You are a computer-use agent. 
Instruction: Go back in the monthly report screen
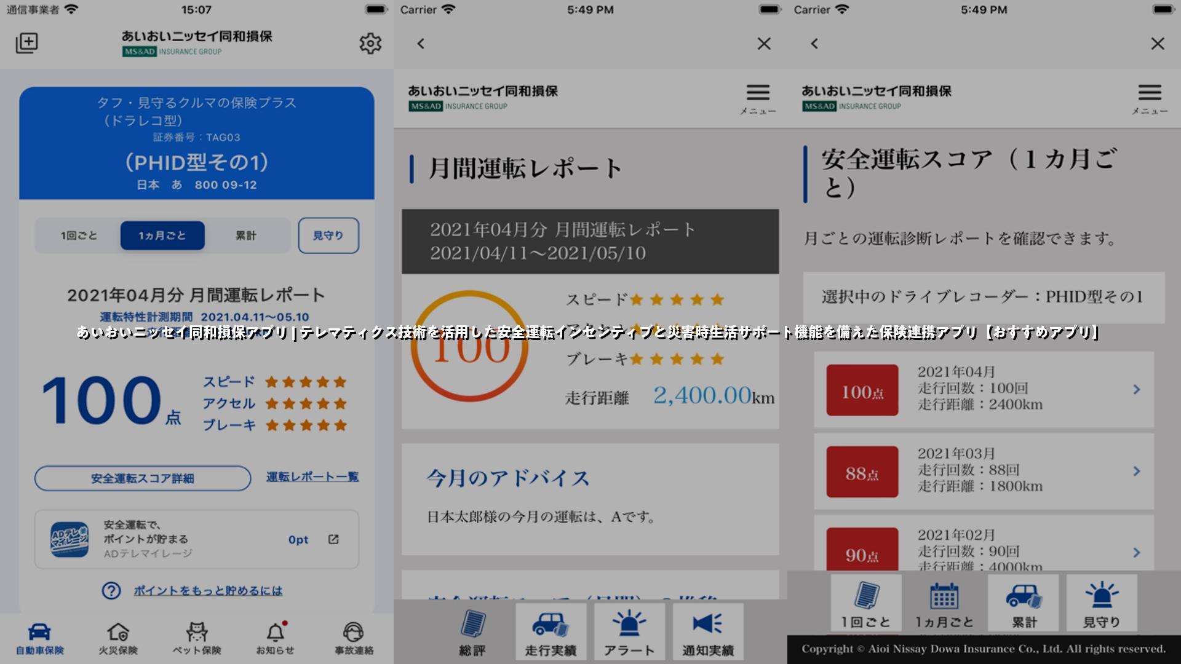[421, 44]
